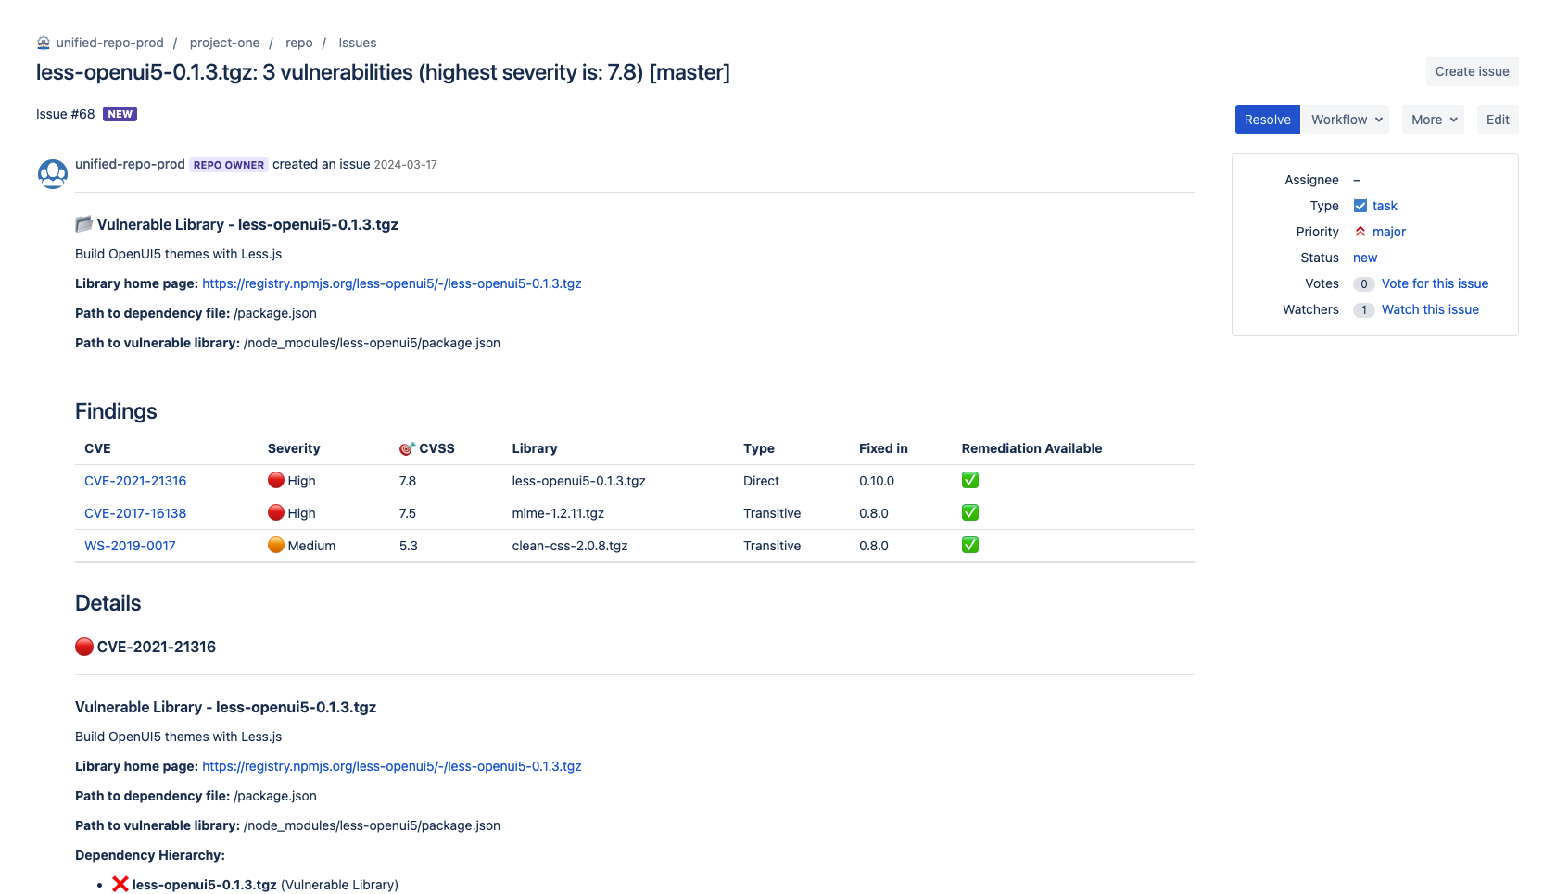Click the red X icon in Dependency Hierarchy

(120, 884)
